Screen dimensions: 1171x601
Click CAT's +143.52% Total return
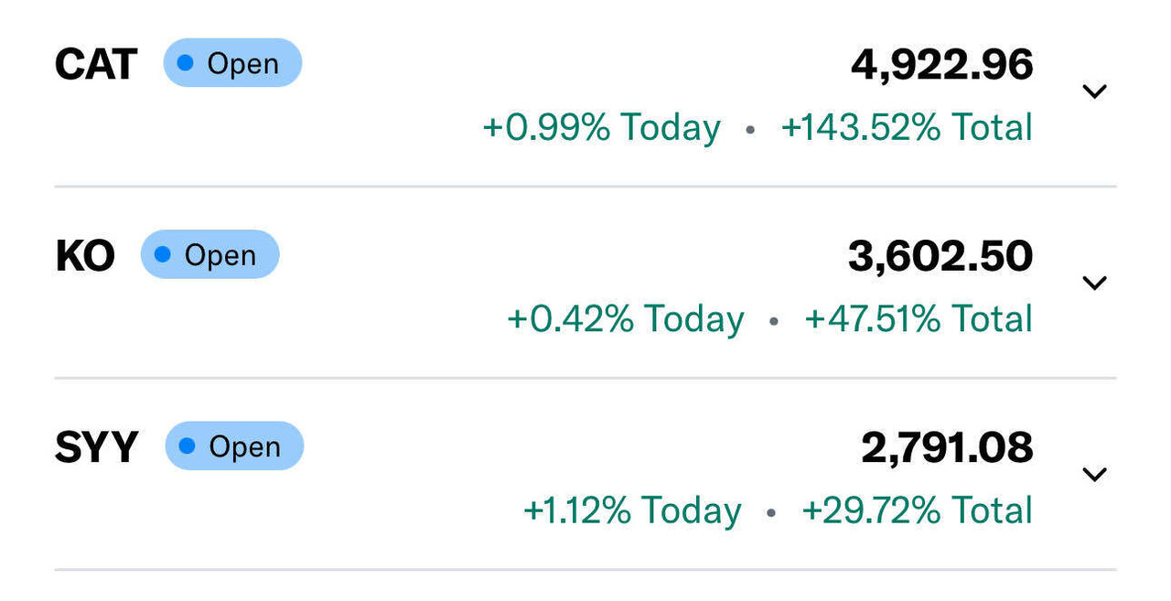pyautogui.click(x=907, y=128)
